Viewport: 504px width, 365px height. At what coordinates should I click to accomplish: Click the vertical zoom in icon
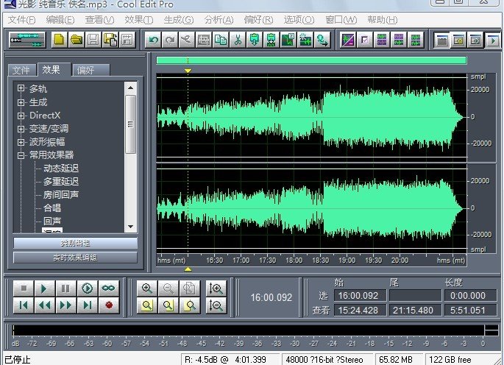[216, 288]
